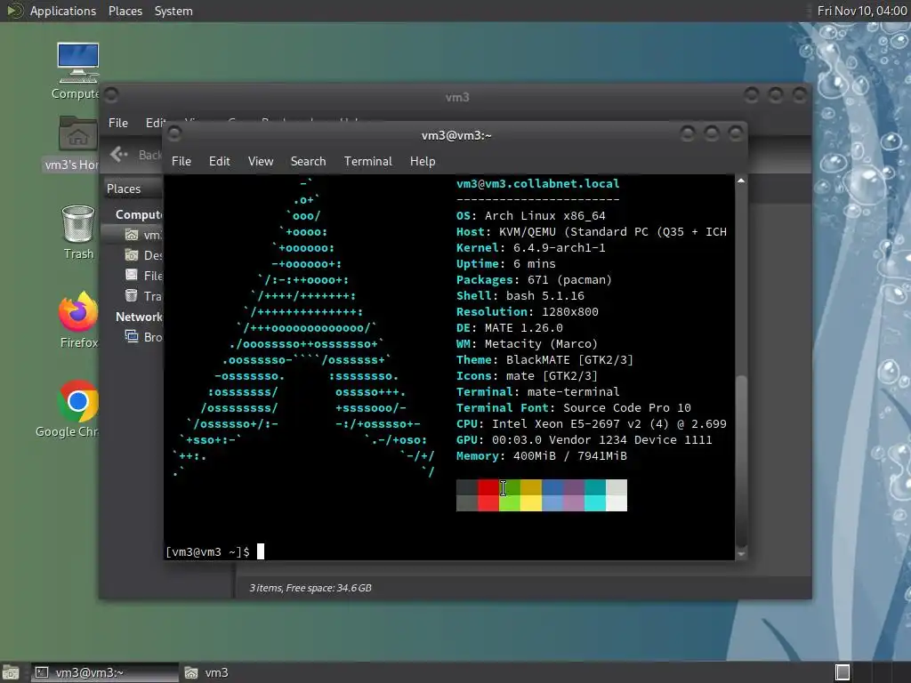The height and width of the screenshot is (683, 911).
Task: Select the Trash icon in file manager sidebar
Action: pos(132,295)
